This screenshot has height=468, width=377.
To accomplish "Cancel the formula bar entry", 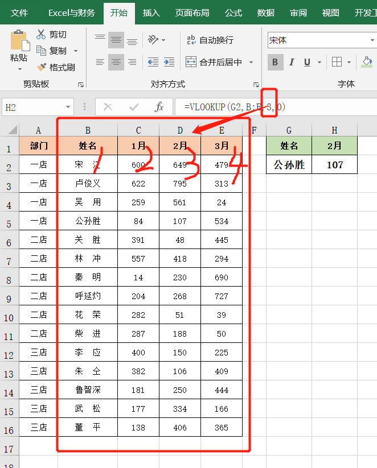I will tap(108, 107).
